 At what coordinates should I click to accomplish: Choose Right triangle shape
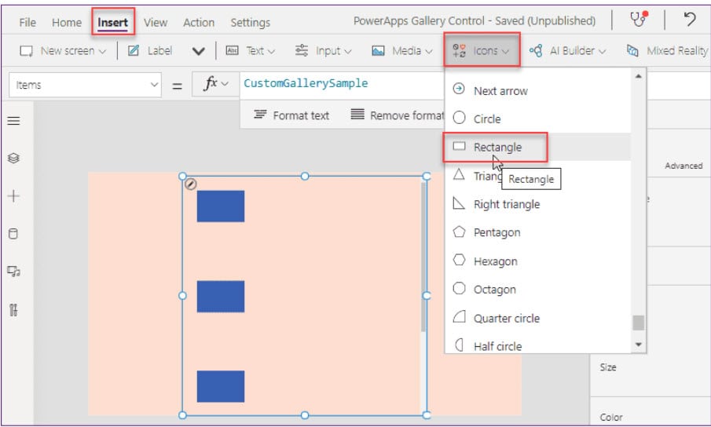coord(538,204)
